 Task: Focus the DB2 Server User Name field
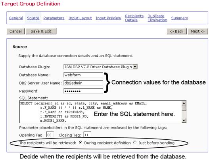[x=83, y=83]
